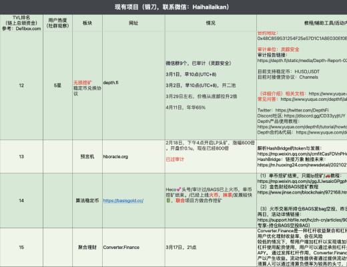Select the rank cell "15"

pos(21,248)
